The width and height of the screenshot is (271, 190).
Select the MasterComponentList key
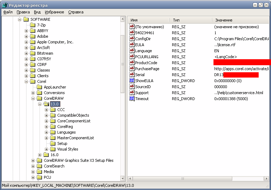pyautogui.click(x=76, y=138)
